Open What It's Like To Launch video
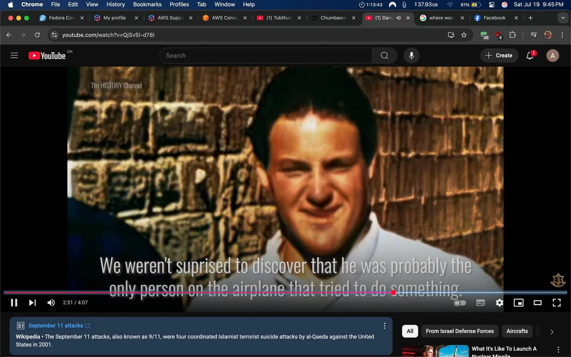Viewport: 571px width, 357px height. (x=504, y=351)
